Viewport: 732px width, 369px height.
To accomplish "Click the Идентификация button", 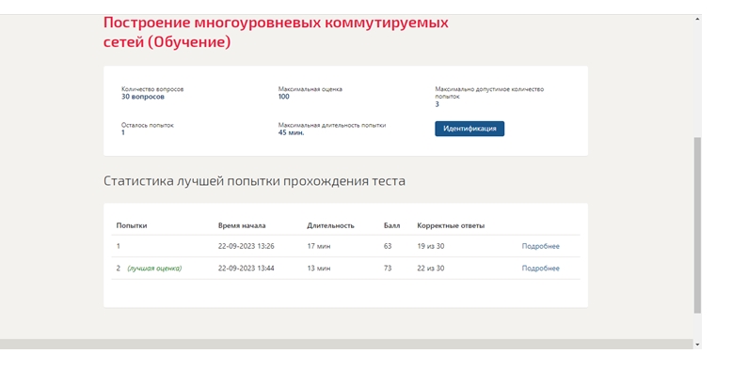I will (x=469, y=129).
